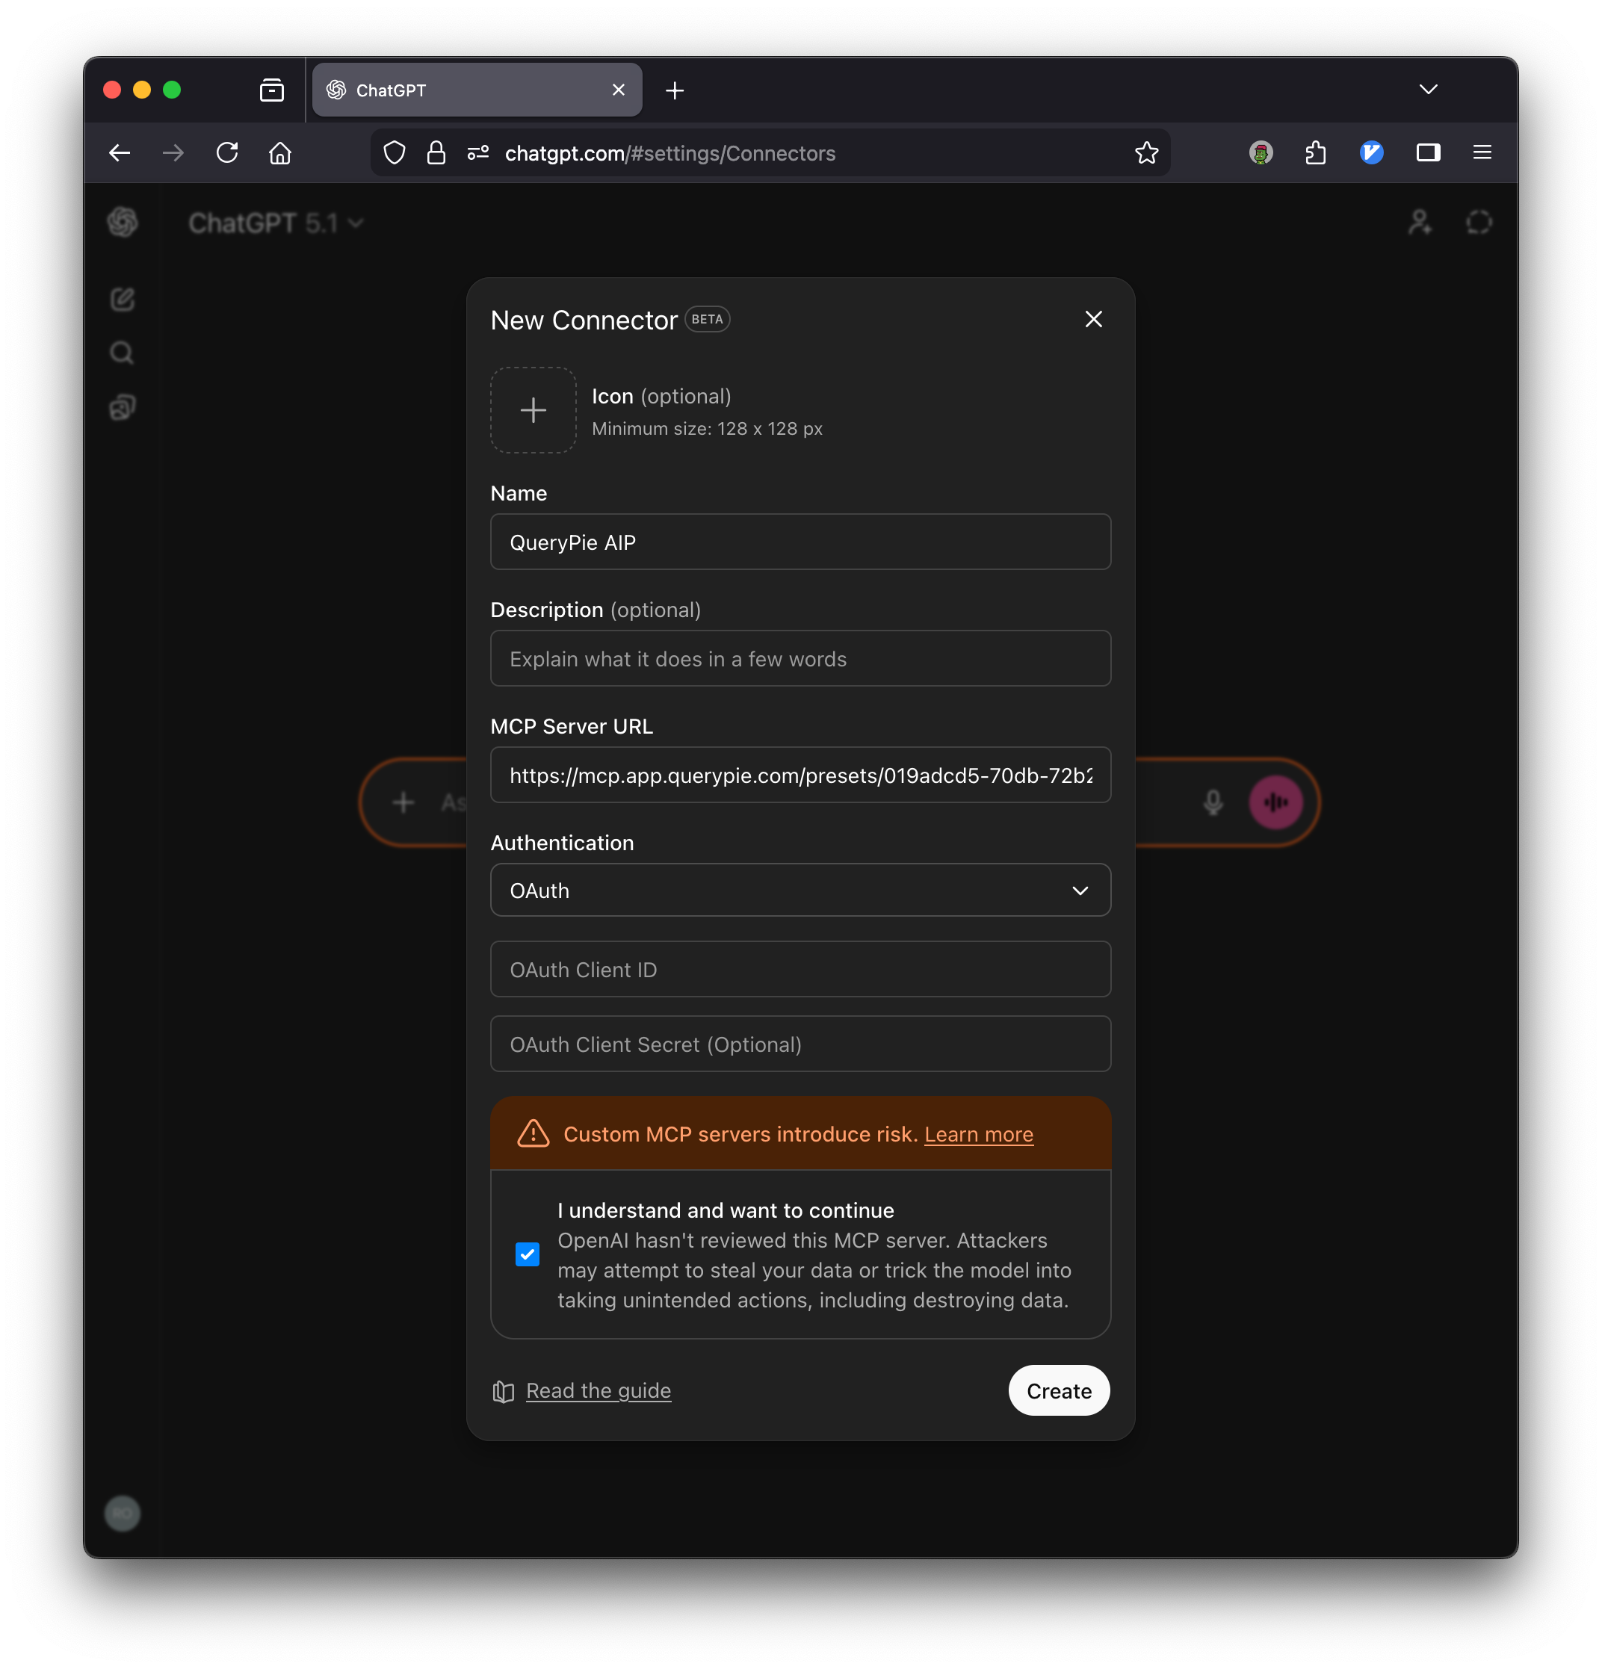
Task: Click the address bar URL text
Action: (669, 153)
